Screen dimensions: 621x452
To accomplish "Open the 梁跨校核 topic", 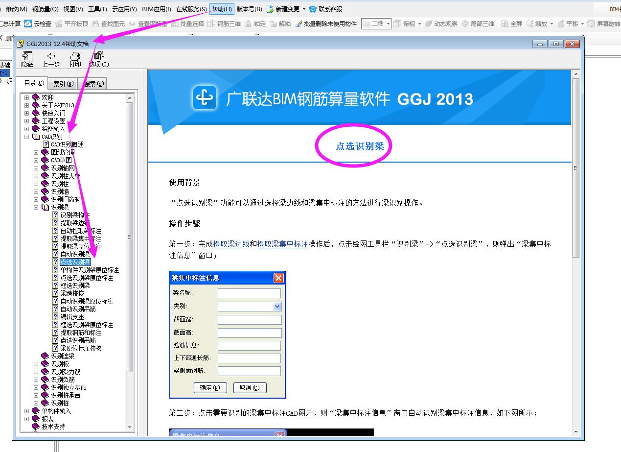I will coord(72,293).
